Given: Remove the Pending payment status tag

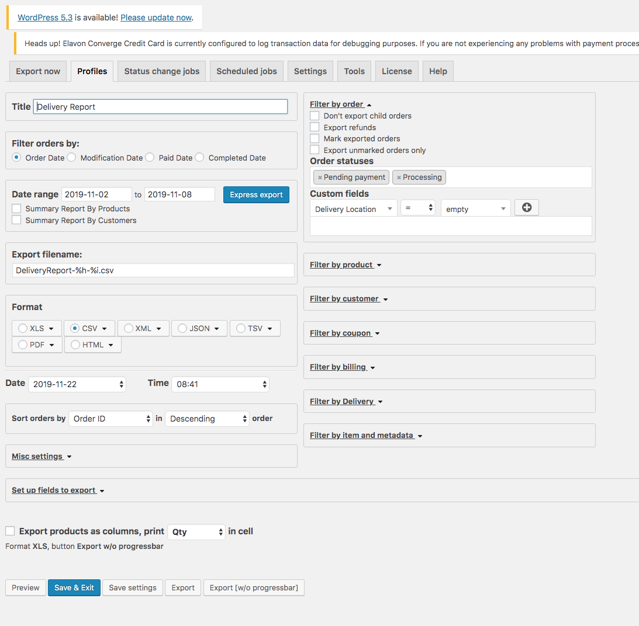Looking at the screenshot, I should coord(320,178).
